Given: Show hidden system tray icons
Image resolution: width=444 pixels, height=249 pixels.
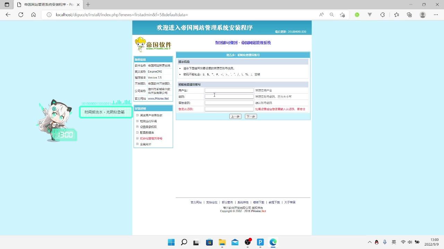Looking at the screenshot, I should [x=369, y=242].
